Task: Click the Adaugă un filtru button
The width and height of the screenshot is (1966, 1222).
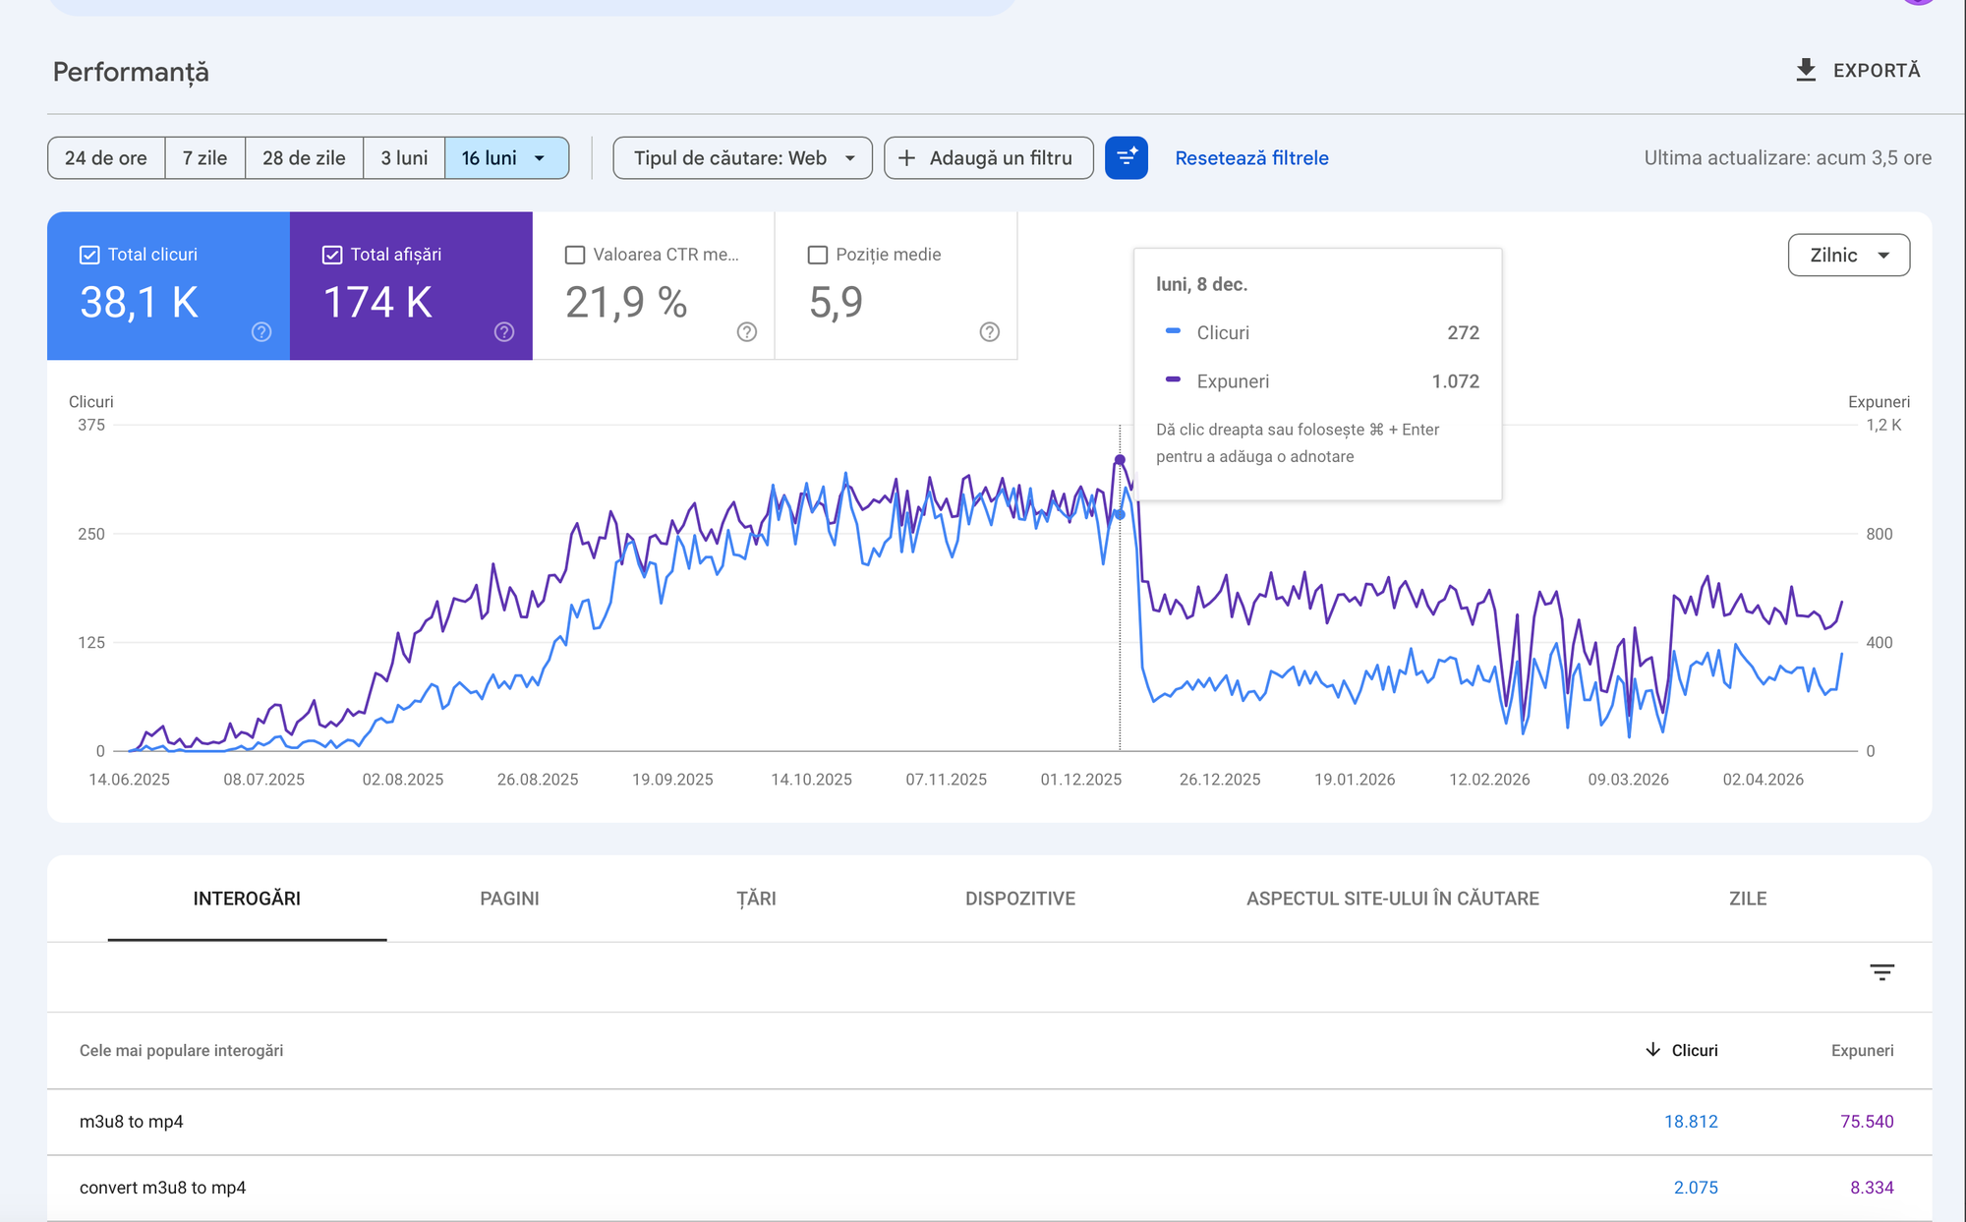Action: (988, 158)
